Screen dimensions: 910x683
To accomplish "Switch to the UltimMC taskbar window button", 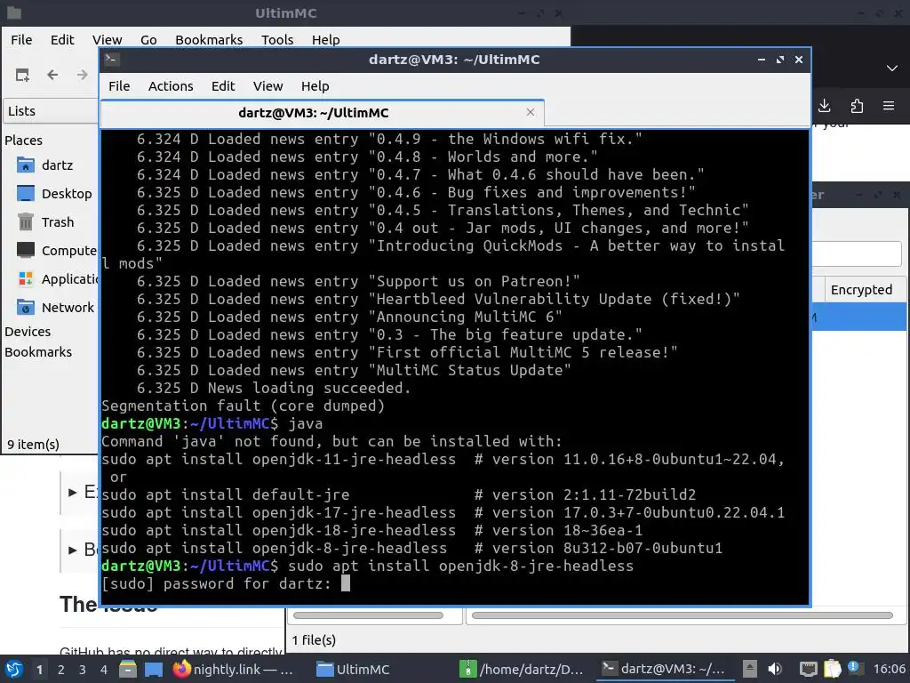I will coord(354,669).
